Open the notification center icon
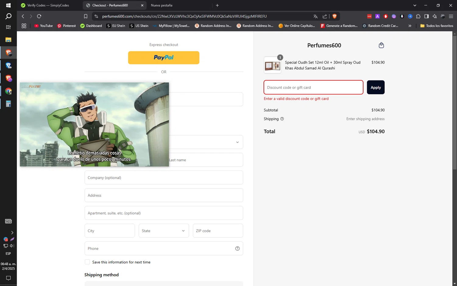457x286 pixels. tap(8, 278)
